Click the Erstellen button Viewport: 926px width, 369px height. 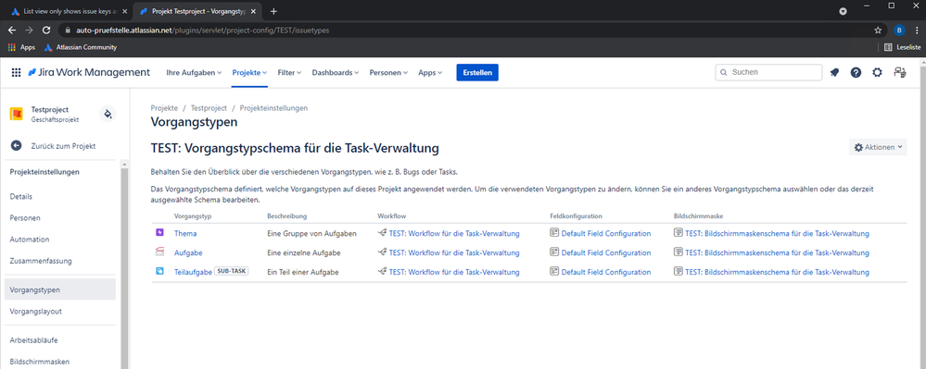pos(477,72)
